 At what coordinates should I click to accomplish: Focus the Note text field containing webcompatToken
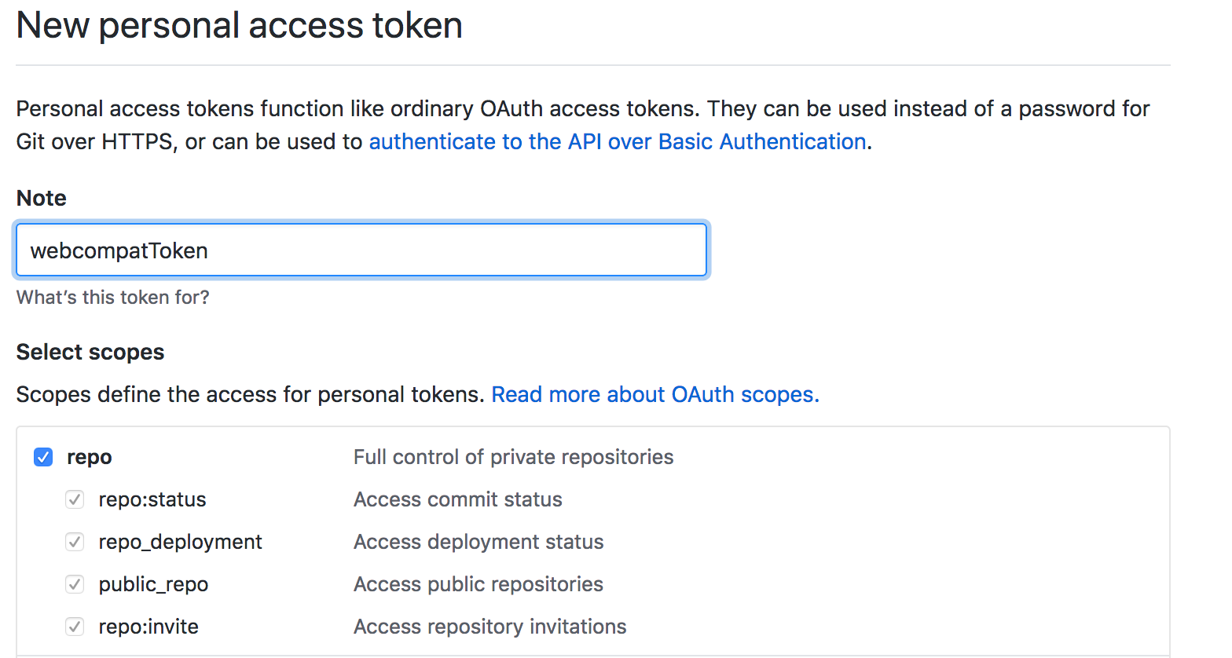(x=361, y=250)
